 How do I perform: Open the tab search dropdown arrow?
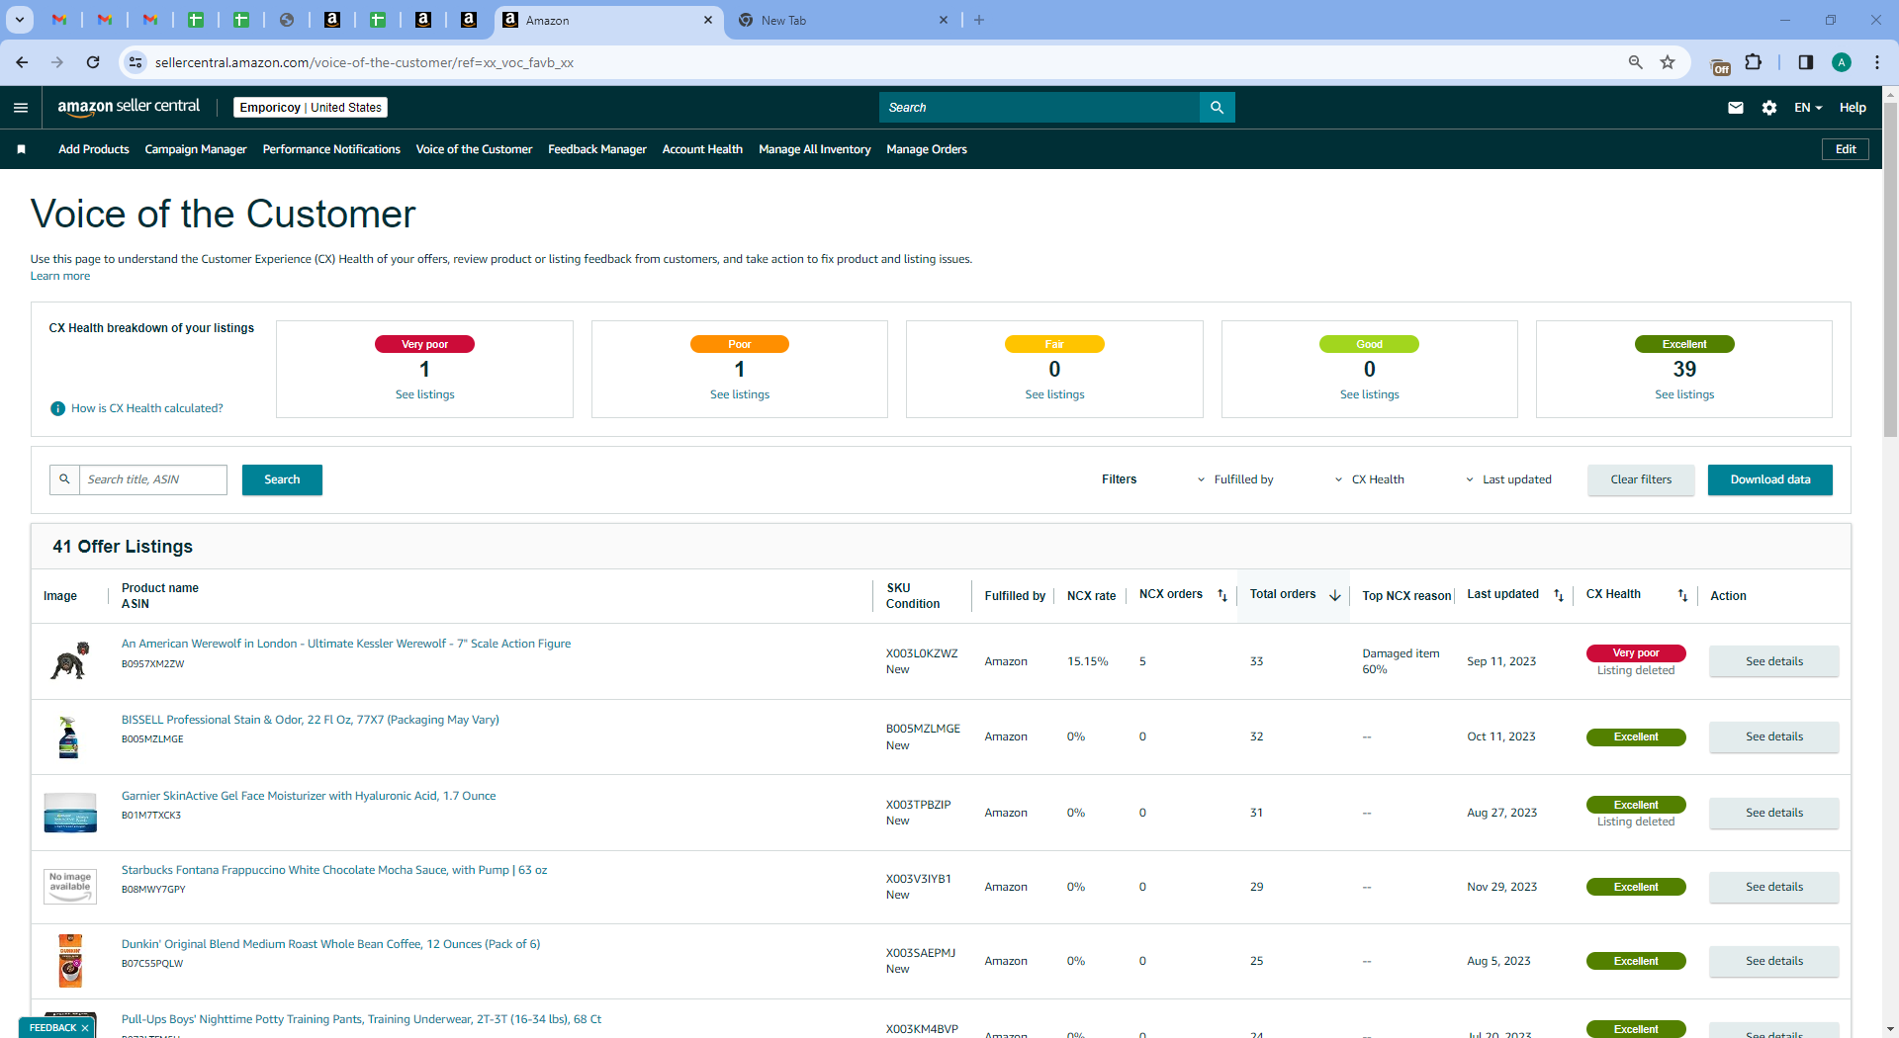20,20
